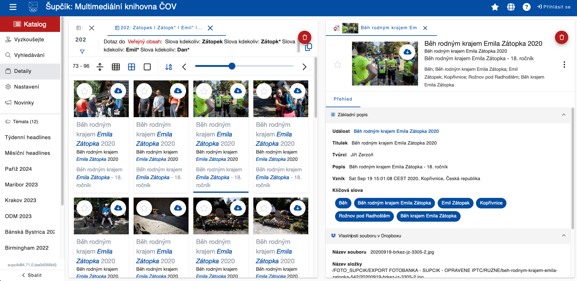Open Maribor 2023 topic

pos(21,185)
